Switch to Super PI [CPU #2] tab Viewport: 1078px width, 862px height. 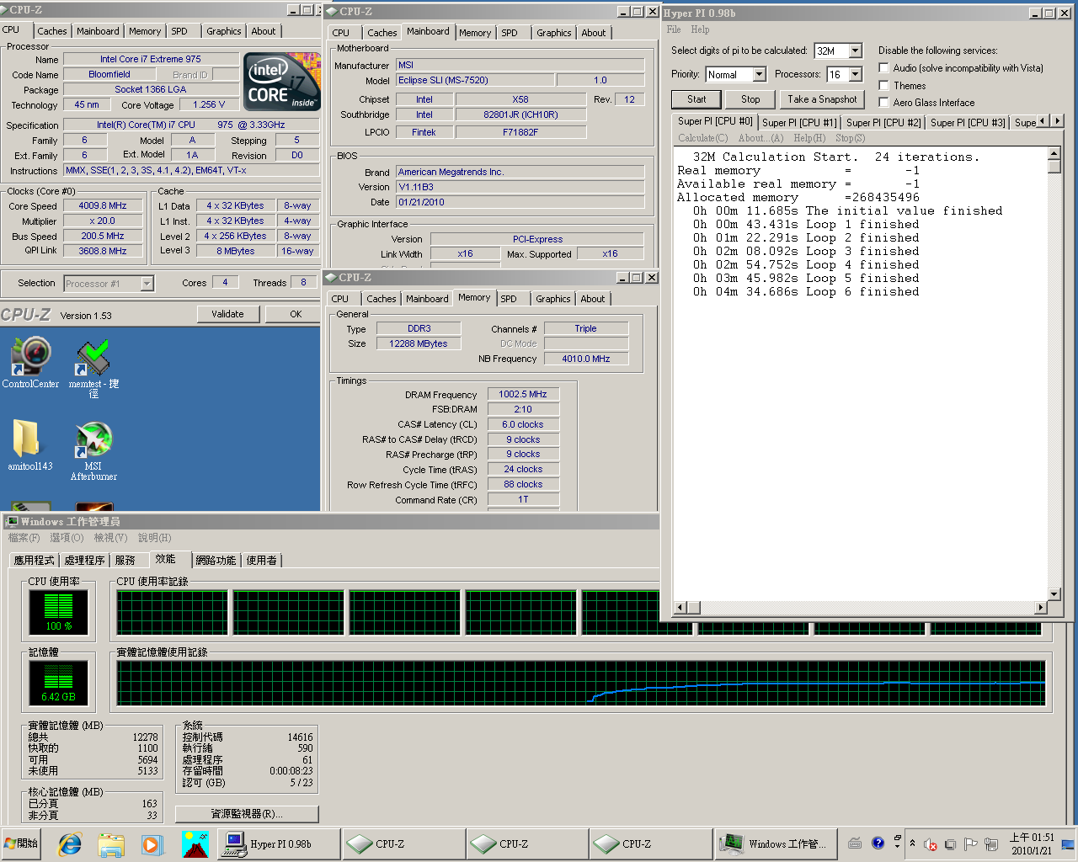pos(883,122)
